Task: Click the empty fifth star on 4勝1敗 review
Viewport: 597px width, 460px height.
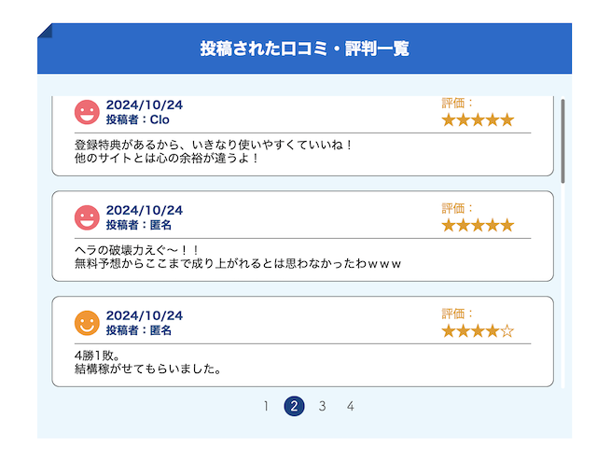Action: [507, 331]
